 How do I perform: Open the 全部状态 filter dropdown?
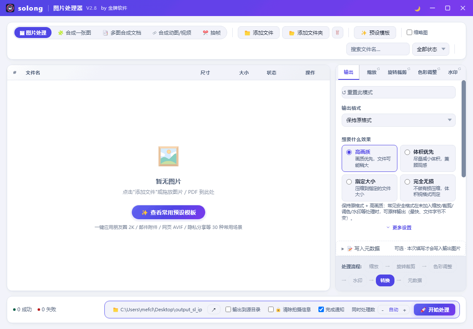[x=431, y=49]
